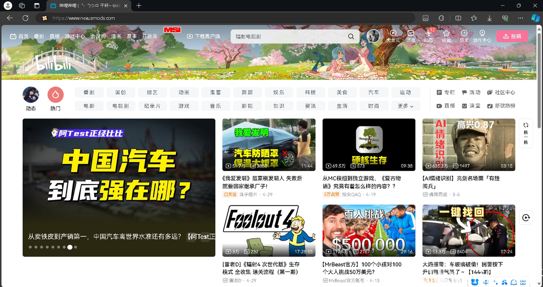This screenshot has width=543, height=287.
Task: Open the 专栏 link
Action: click(446, 92)
